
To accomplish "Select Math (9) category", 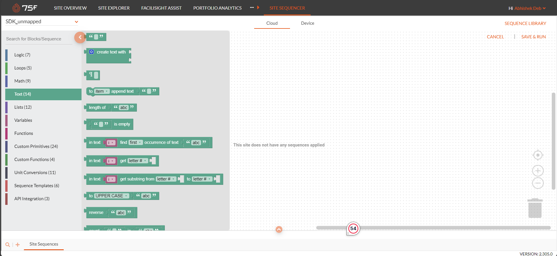I will (x=43, y=81).
